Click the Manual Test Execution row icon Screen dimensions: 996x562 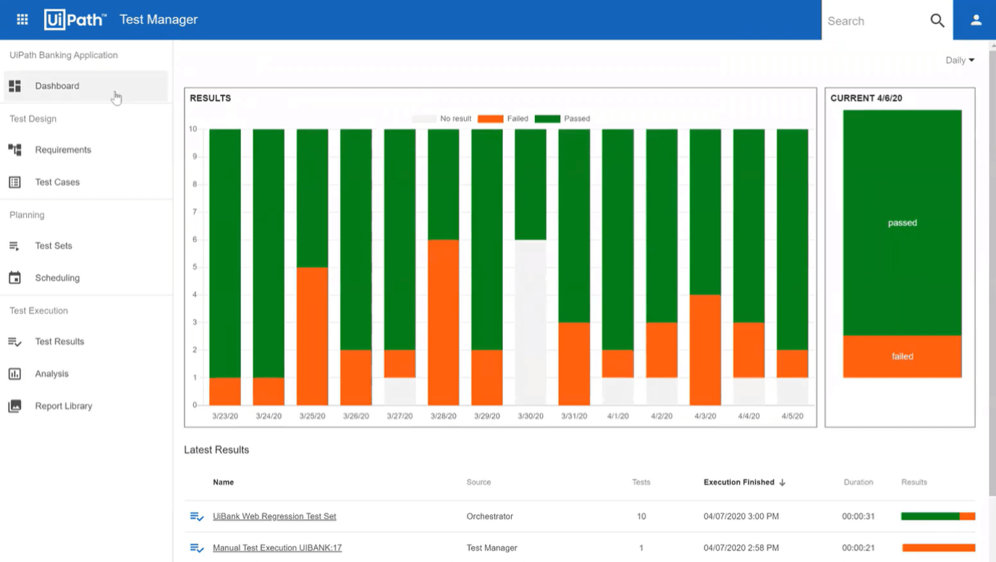click(196, 548)
